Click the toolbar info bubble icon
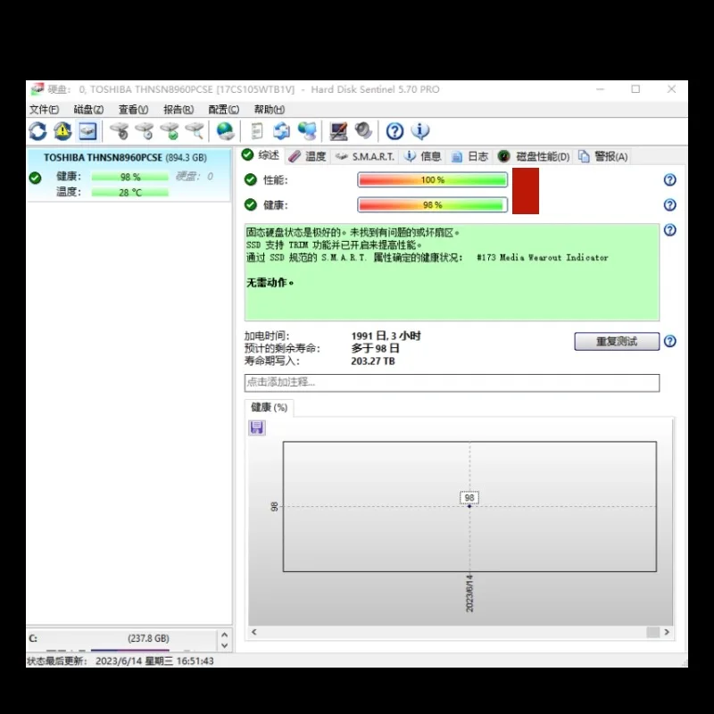This screenshot has width=714, height=714. pyautogui.click(x=419, y=131)
